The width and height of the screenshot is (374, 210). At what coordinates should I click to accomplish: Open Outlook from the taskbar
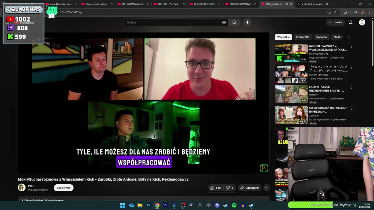[131, 205]
